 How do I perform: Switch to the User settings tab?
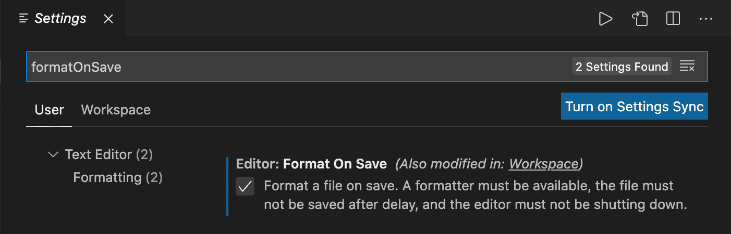tap(49, 110)
